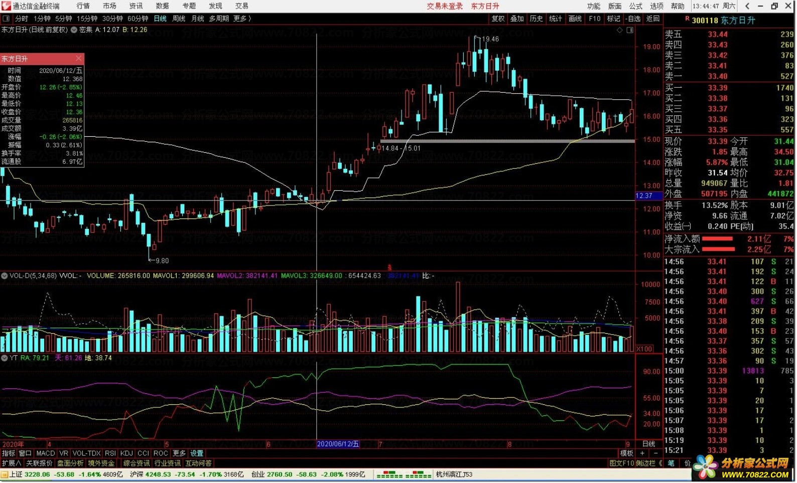Open the 行情 menu
Image resolution: width=797 pixels, height=483 pixels.
pyautogui.click(x=83, y=6)
